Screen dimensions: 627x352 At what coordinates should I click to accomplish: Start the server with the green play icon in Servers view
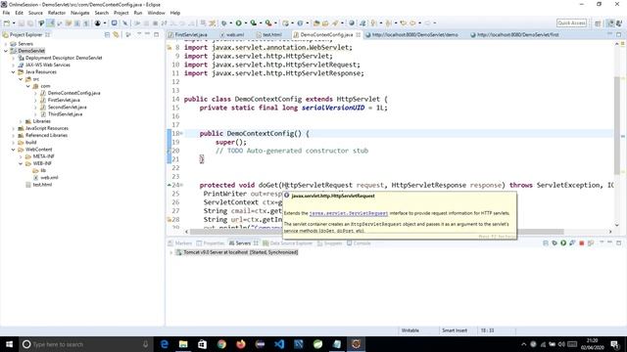click(x=563, y=243)
